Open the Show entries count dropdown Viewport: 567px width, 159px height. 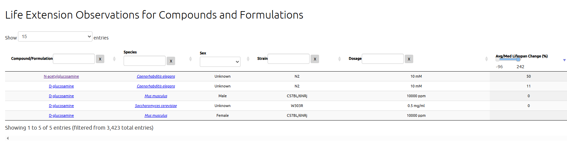[x=55, y=36]
